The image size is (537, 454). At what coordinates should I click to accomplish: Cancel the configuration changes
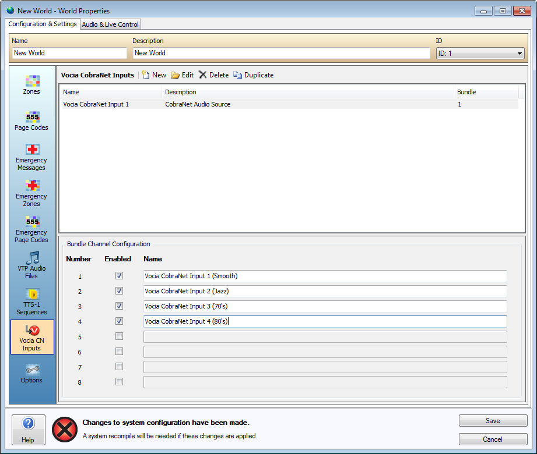click(493, 439)
